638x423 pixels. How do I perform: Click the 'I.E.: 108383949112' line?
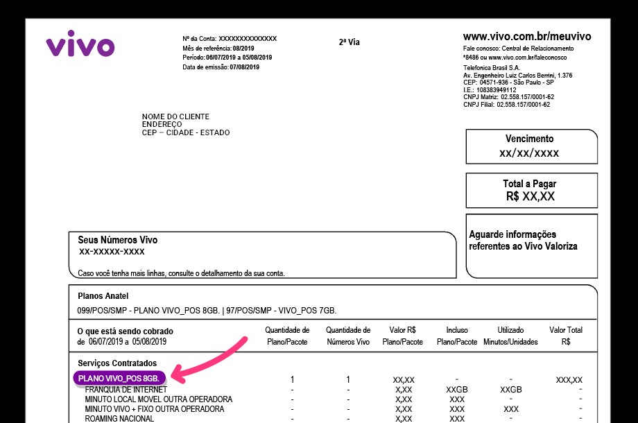490,90
